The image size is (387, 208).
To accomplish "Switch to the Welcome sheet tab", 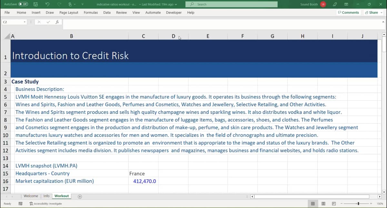I will [31, 196].
